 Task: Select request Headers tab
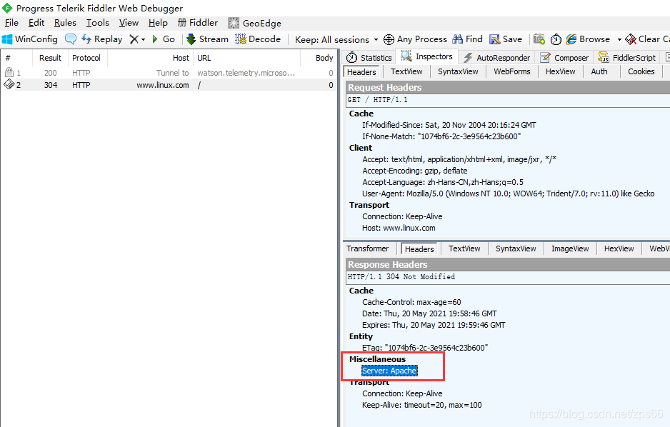361,71
